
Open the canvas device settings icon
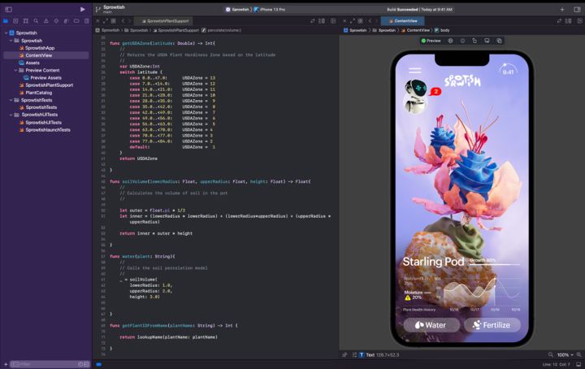coord(487,40)
